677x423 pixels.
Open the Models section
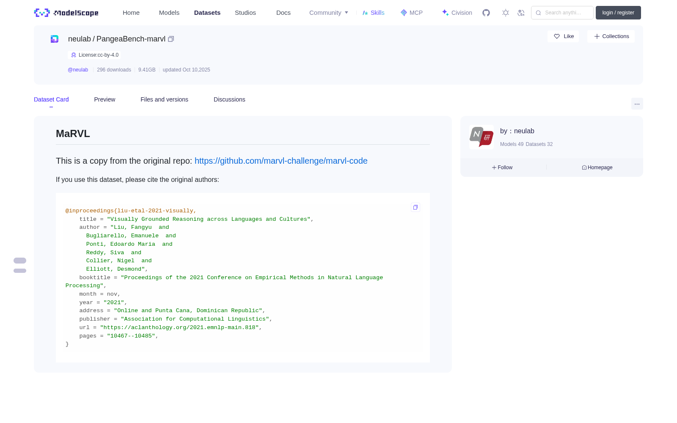coord(169,13)
